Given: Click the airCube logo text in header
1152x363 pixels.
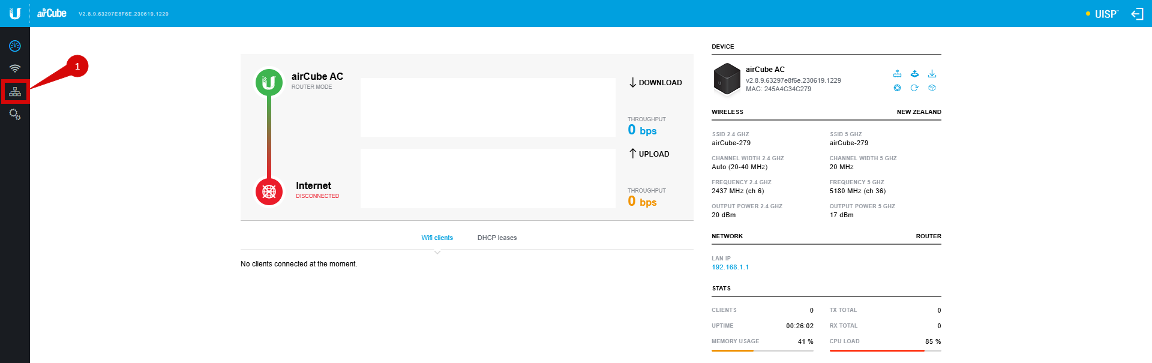Looking at the screenshot, I should coord(52,13).
